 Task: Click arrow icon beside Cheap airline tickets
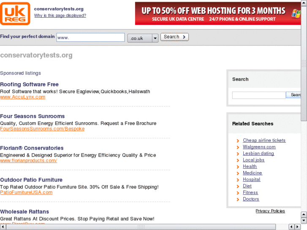coord(238,141)
